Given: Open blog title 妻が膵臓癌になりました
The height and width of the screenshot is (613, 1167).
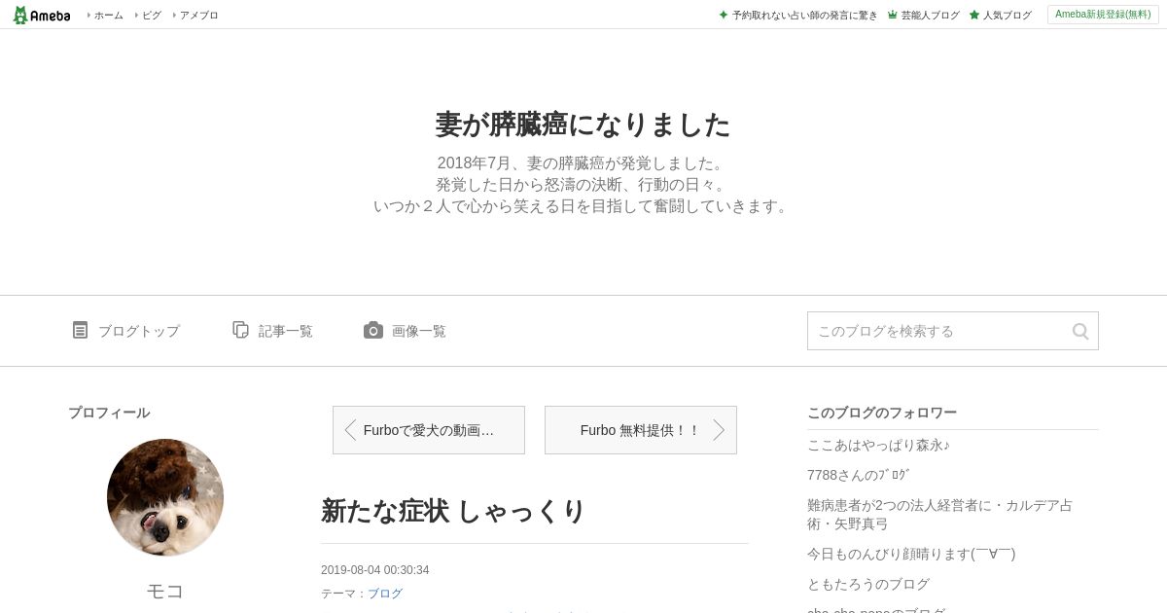Looking at the screenshot, I should pyautogui.click(x=583, y=125).
